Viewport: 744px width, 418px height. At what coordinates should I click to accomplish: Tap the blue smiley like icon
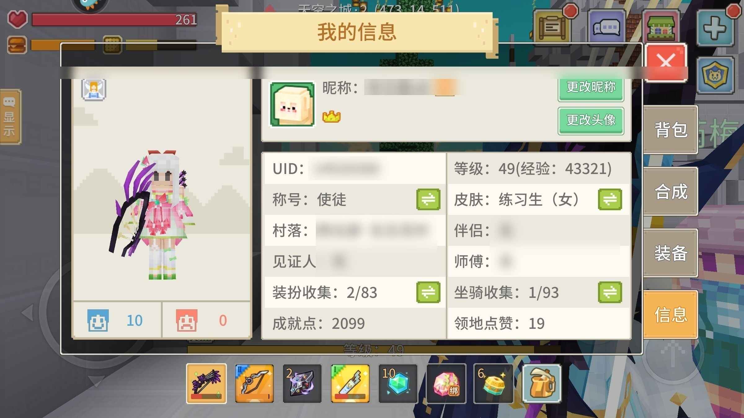point(98,320)
